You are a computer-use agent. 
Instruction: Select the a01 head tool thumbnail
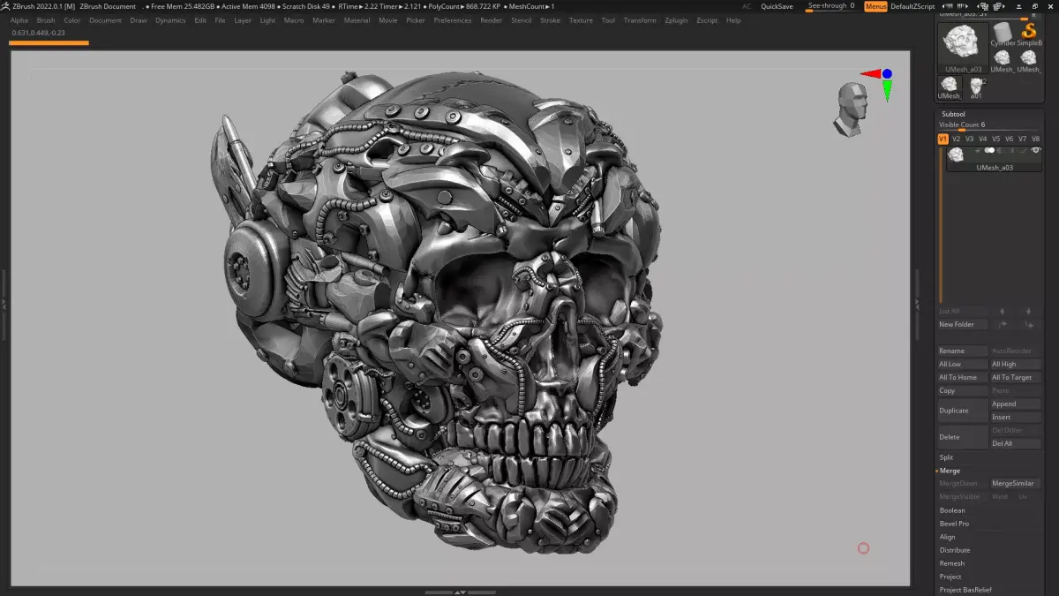[x=976, y=87]
